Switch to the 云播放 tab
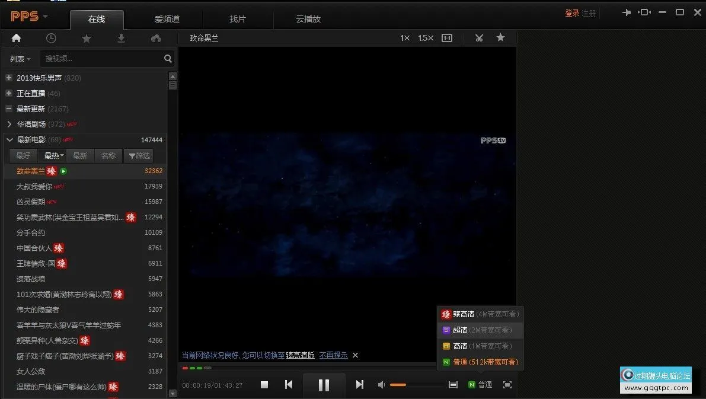The height and width of the screenshot is (399, 706). pyautogui.click(x=308, y=18)
